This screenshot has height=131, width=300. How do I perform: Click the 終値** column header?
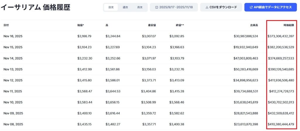(180, 25)
